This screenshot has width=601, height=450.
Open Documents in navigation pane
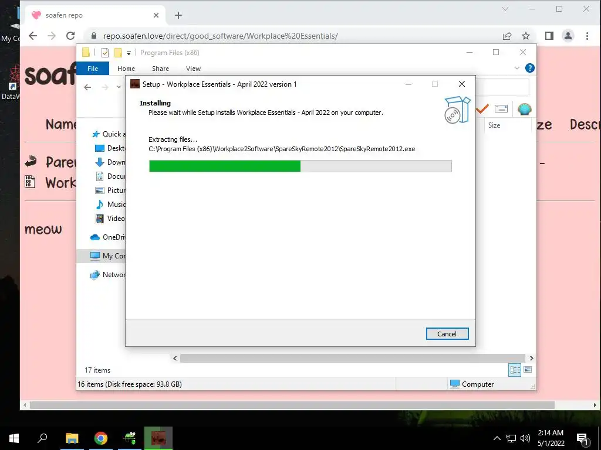(110, 176)
